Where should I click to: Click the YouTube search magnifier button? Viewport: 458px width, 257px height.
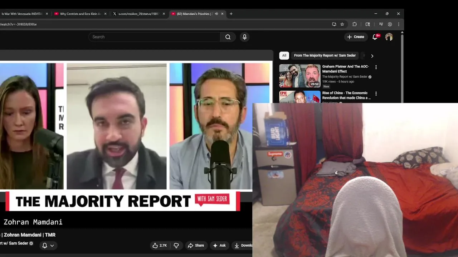pyautogui.click(x=228, y=37)
